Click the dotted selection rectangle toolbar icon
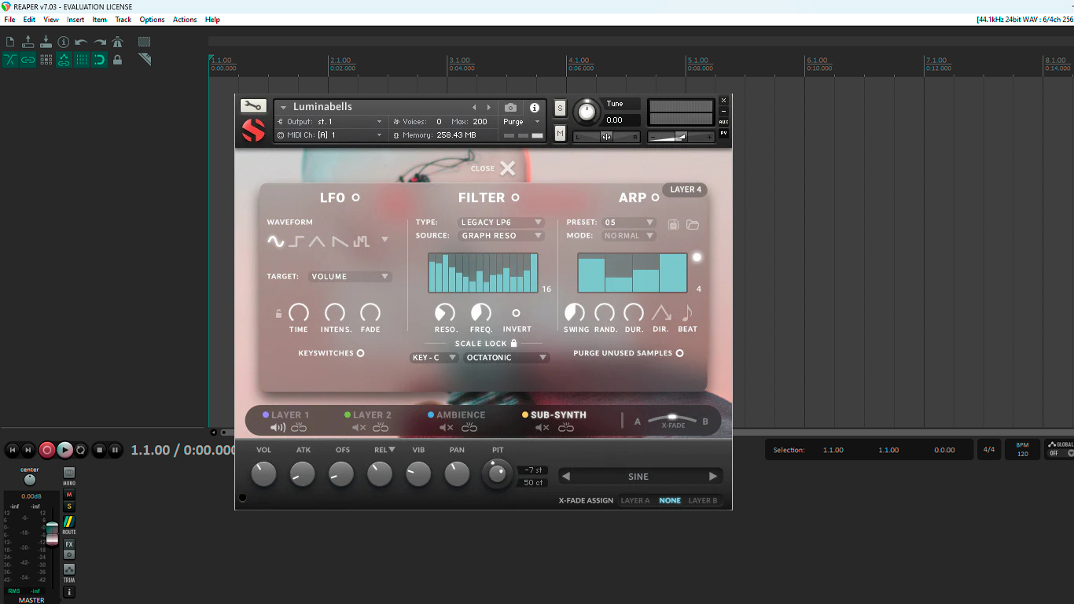Screen dimensions: 1074x604 (x=145, y=42)
